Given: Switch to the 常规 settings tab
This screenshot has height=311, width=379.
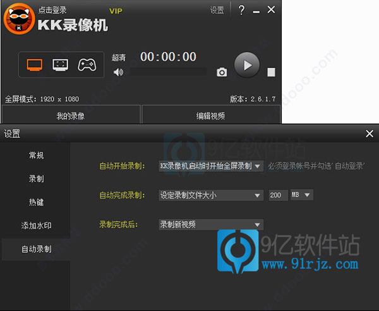Looking at the screenshot, I should click(36, 155).
